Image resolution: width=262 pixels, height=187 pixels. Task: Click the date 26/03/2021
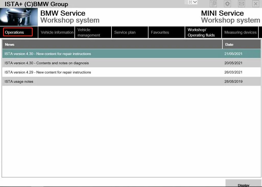[x=233, y=72]
